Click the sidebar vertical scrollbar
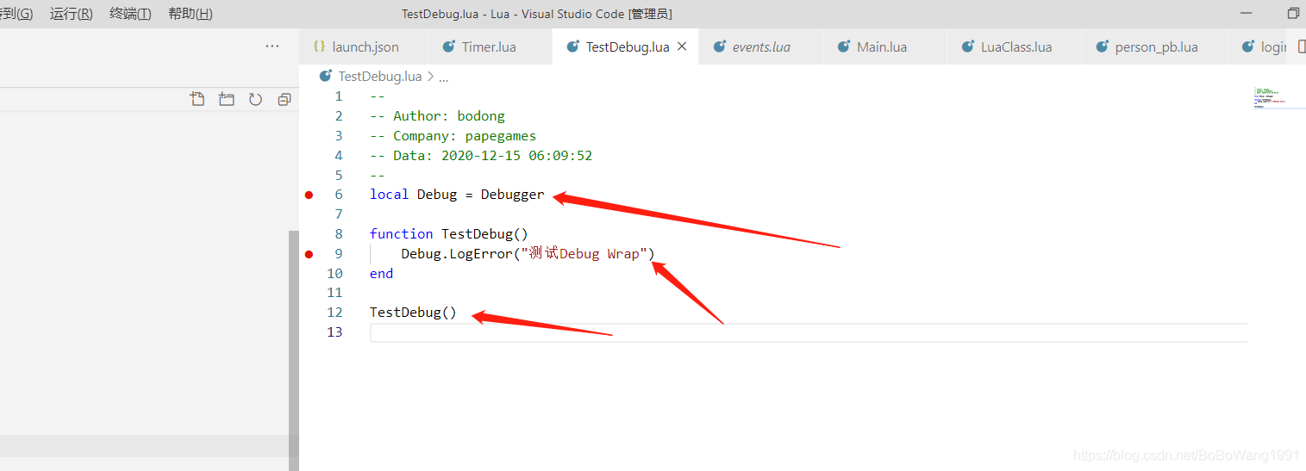Viewport: 1306px width, 471px height. click(293, 350)
